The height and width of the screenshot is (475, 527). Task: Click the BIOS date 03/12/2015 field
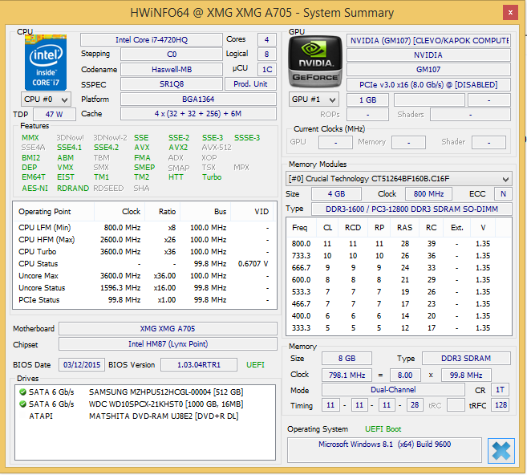[x=82, y=365]
